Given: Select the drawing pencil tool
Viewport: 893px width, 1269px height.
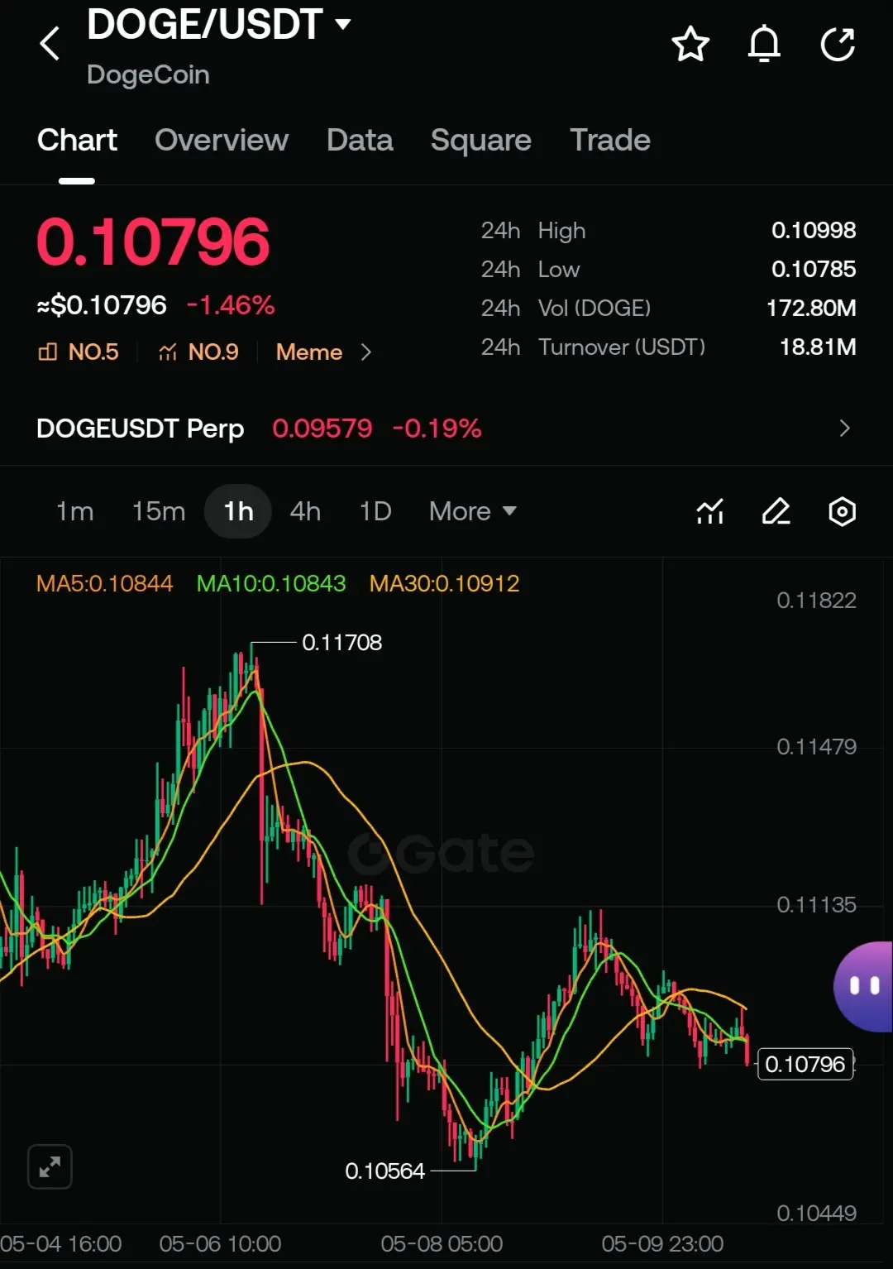Looking at the screenshot, I should tap(776, 511).
